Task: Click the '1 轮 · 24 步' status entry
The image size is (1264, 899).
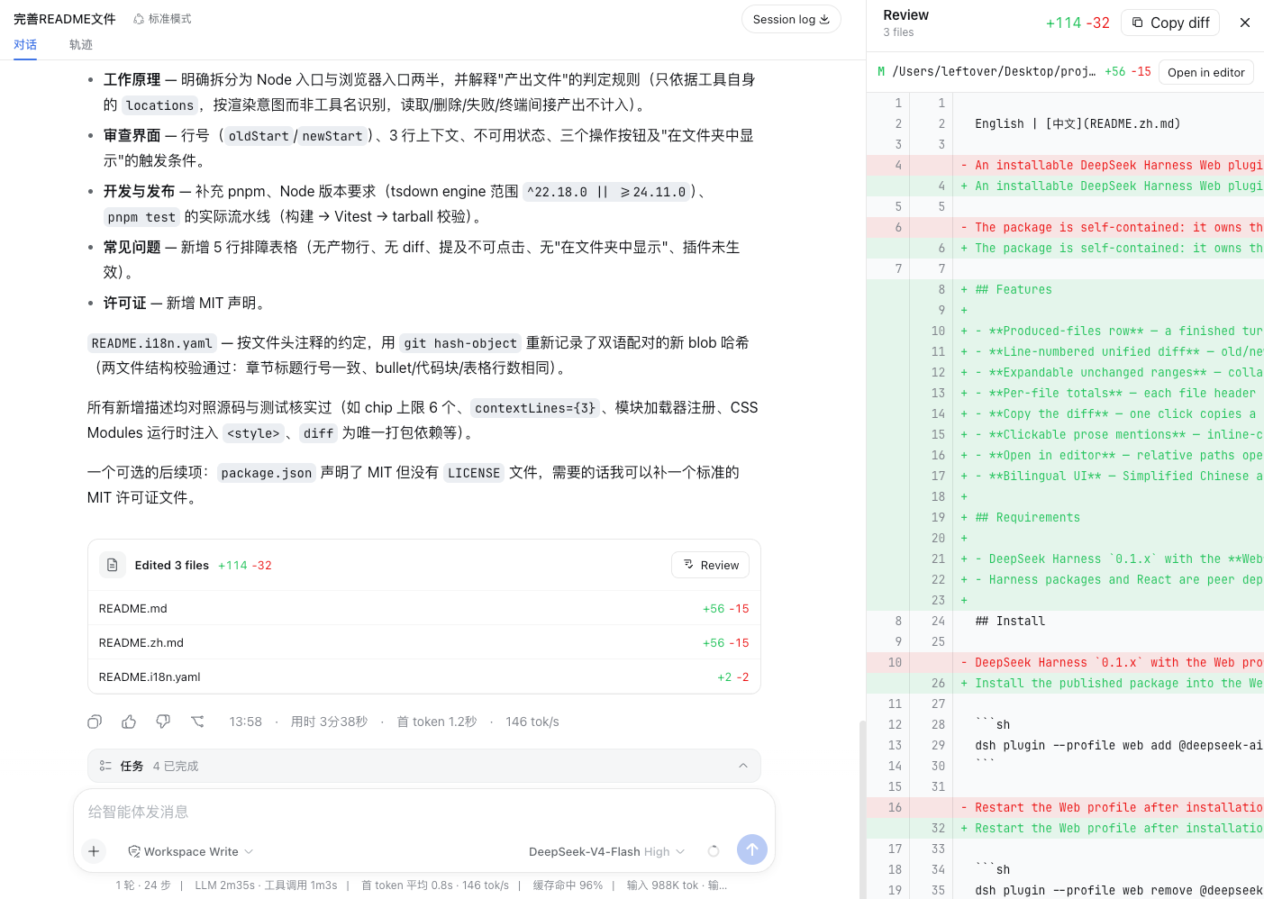Action: (143, 885)
